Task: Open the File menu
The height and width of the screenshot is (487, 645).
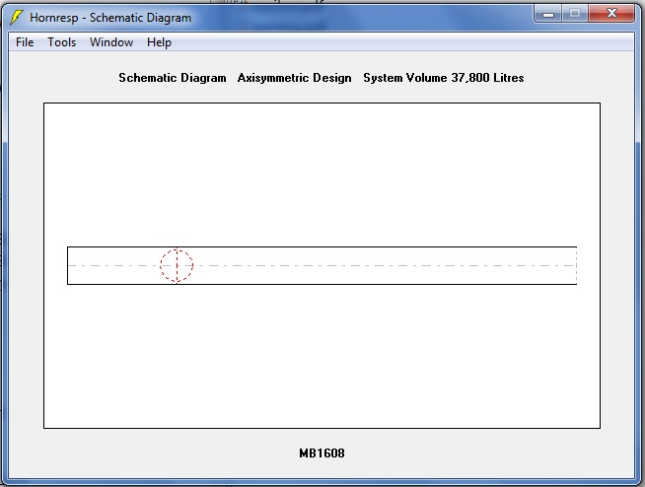Action: pyautogui.click(x=25, y=42)
